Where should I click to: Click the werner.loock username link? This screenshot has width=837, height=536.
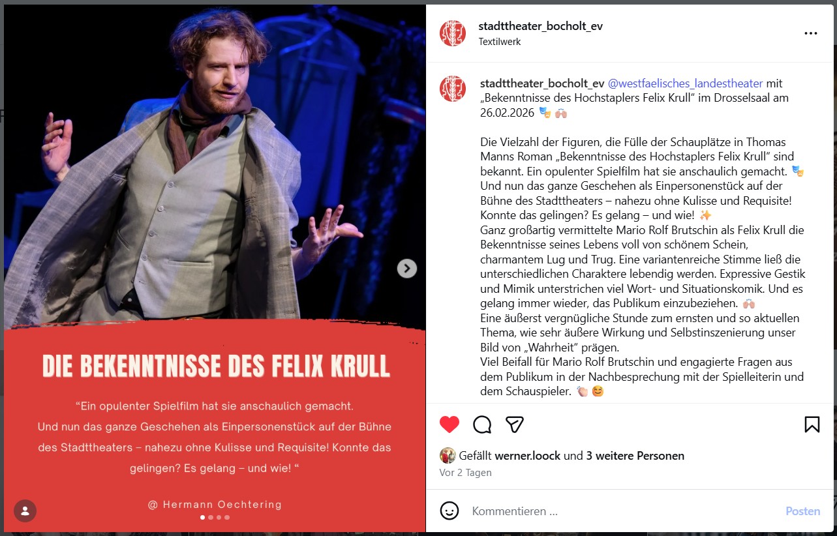[528, 456]
